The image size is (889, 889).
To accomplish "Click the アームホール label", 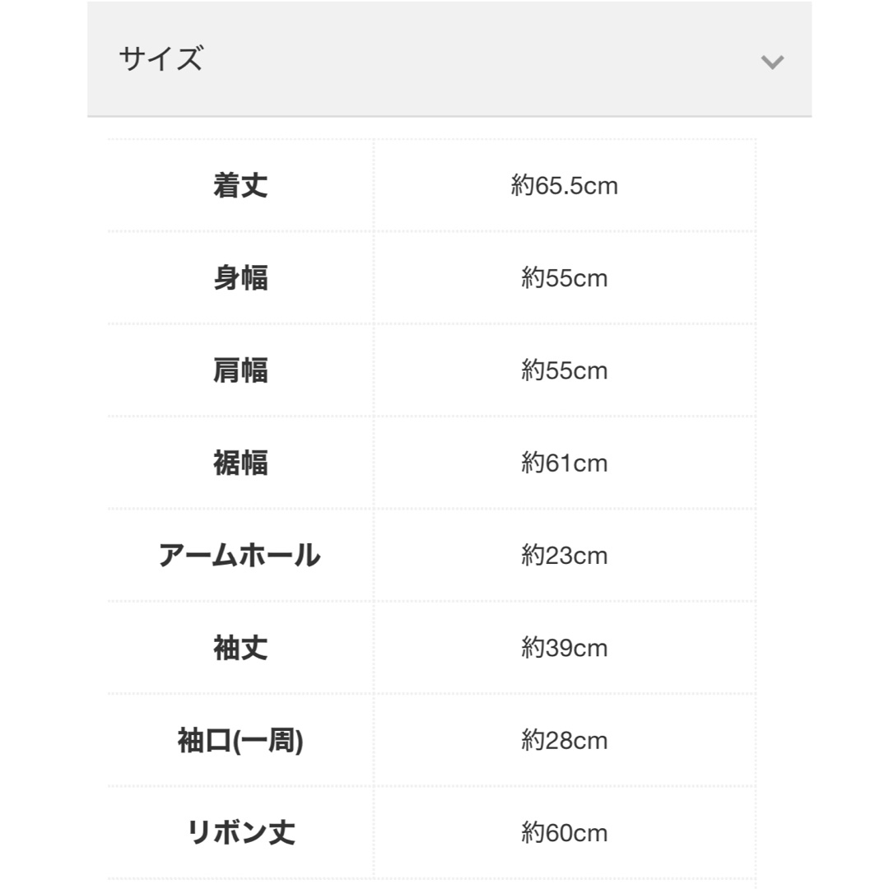I will [240, 555].
